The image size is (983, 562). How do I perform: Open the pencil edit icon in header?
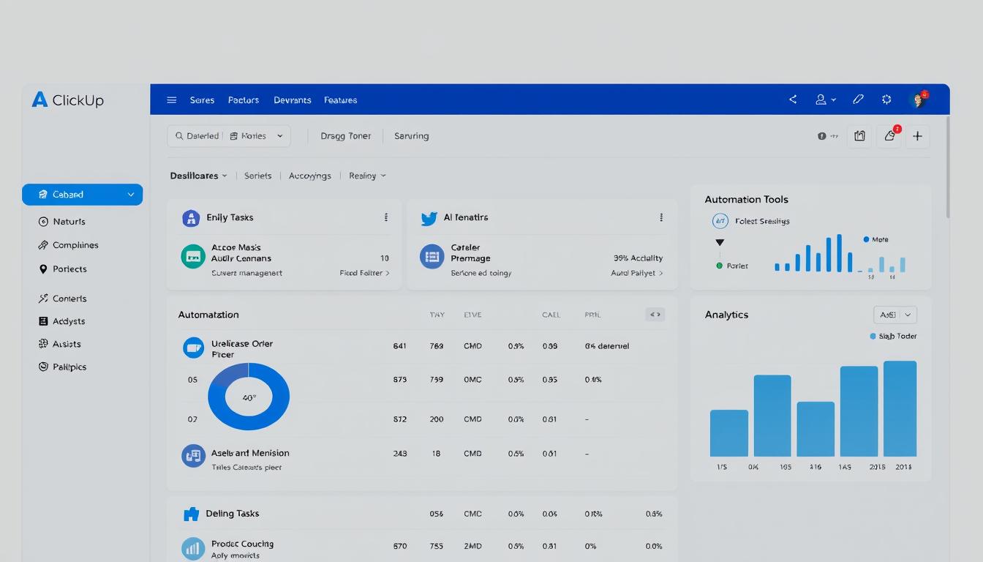[859, 100]
